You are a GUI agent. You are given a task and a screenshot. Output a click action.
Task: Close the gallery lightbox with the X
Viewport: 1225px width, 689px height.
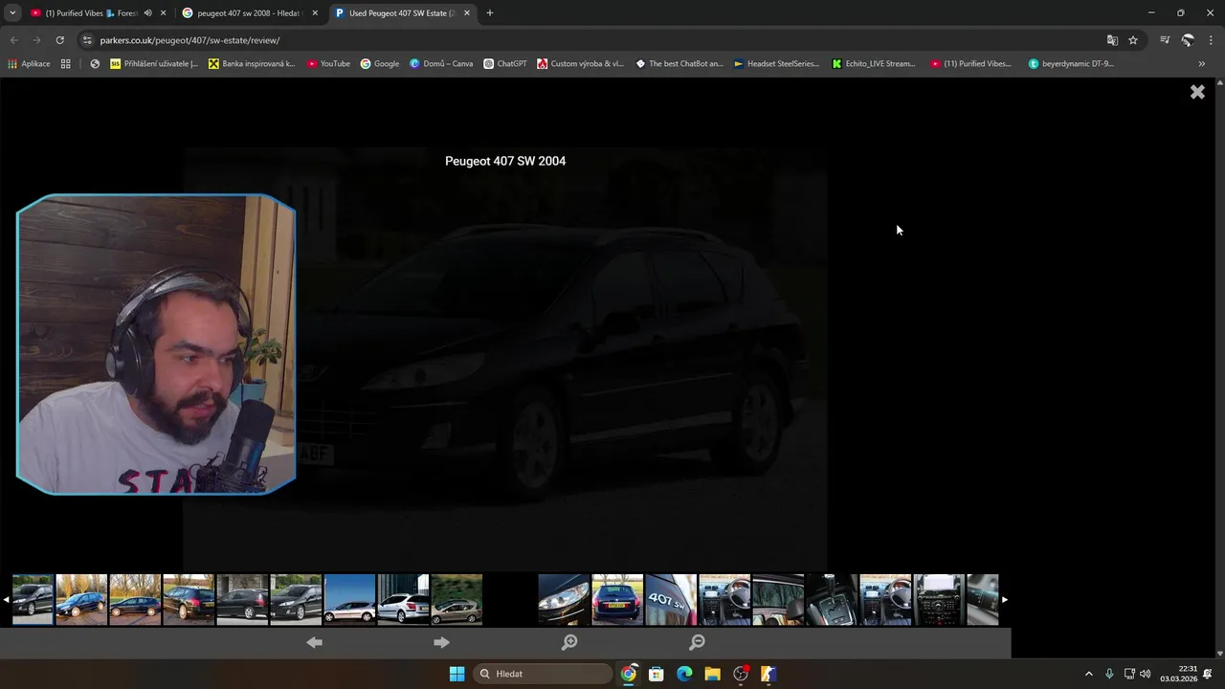pyautogui.click(x=1197, y=92)
